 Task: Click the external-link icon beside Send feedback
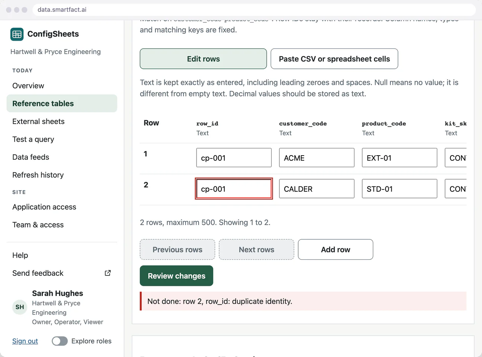tap(108, 273)
